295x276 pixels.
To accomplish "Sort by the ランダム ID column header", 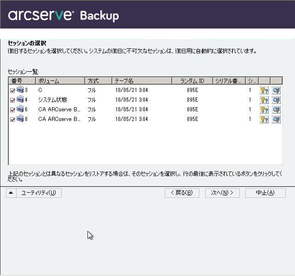I will pos(192,81).
